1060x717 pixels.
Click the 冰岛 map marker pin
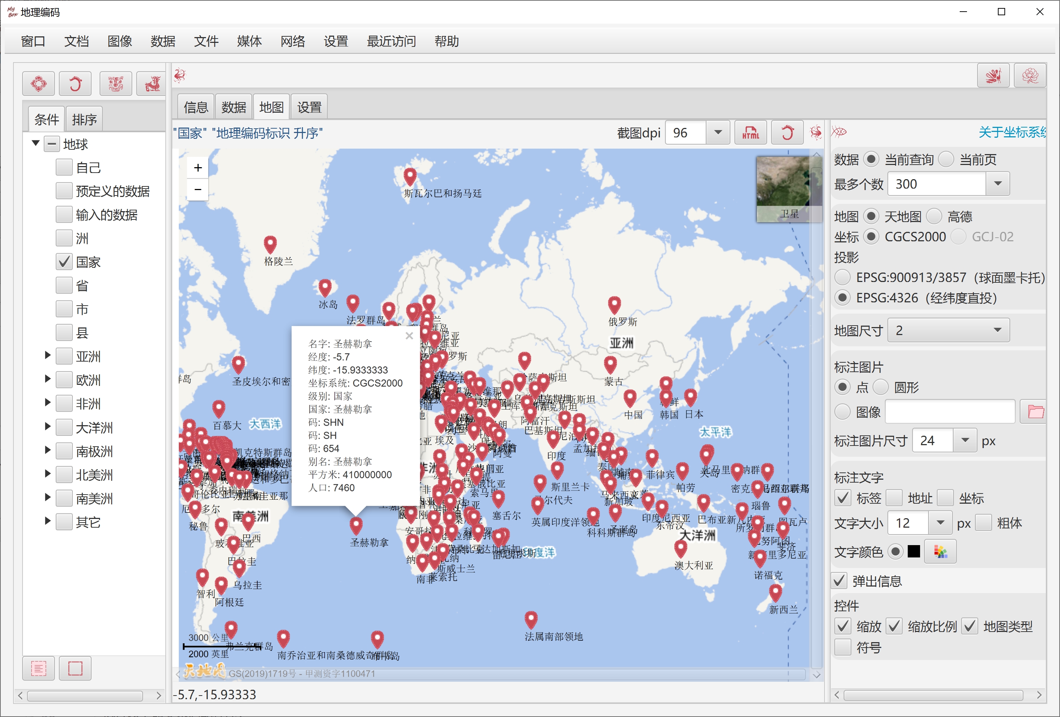click(325, 288)
